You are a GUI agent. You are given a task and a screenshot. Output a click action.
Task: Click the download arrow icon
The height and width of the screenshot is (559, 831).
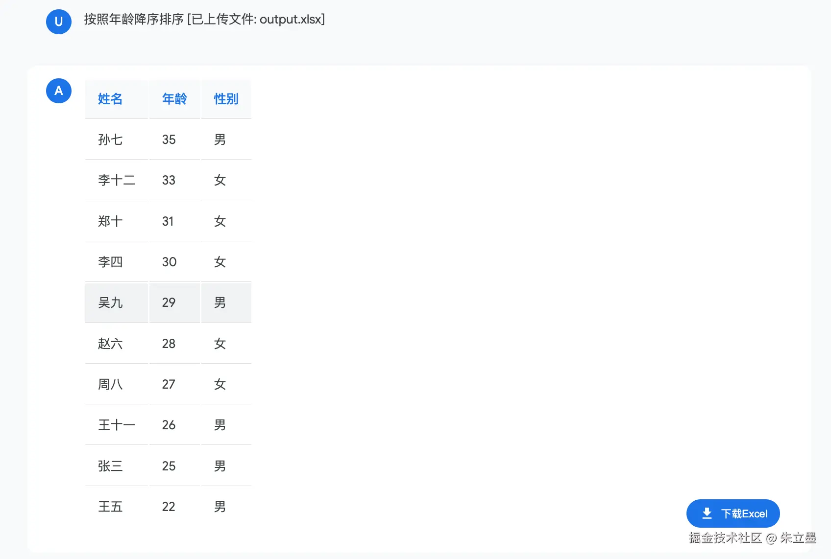pyautogui.click(x=707, y=513)
